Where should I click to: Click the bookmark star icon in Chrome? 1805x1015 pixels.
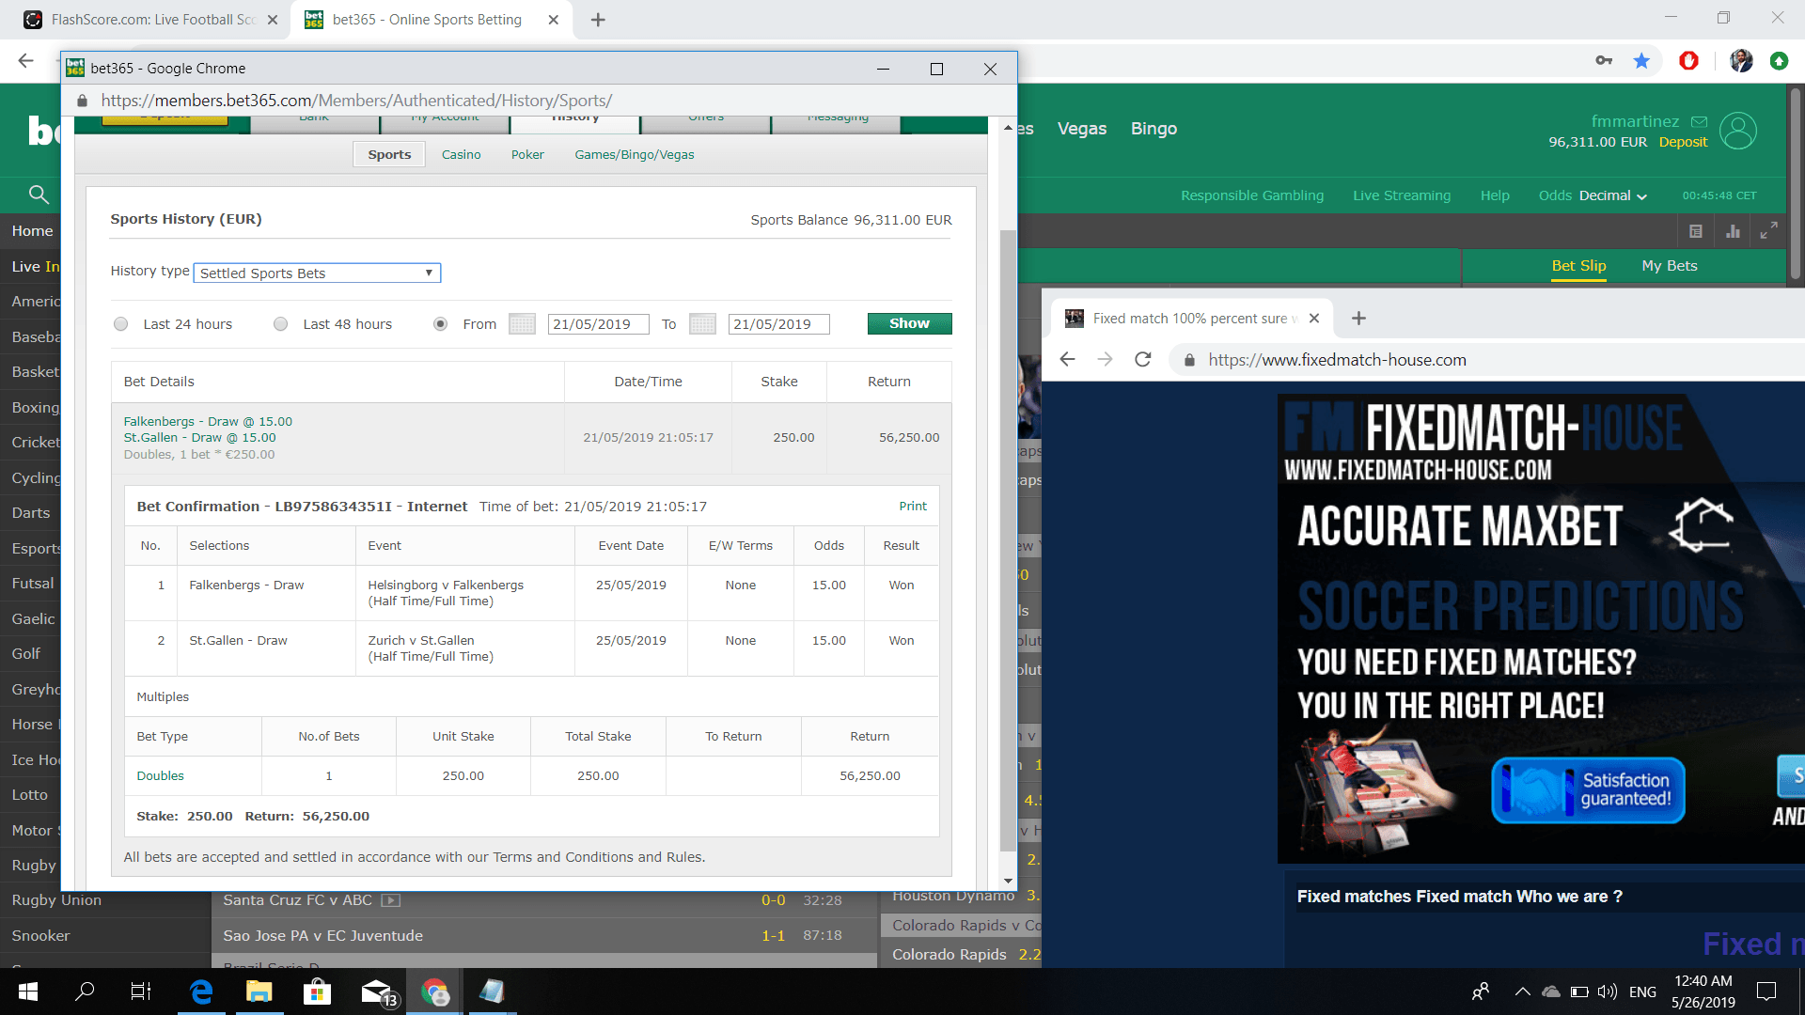click(x=1641, y=61)
